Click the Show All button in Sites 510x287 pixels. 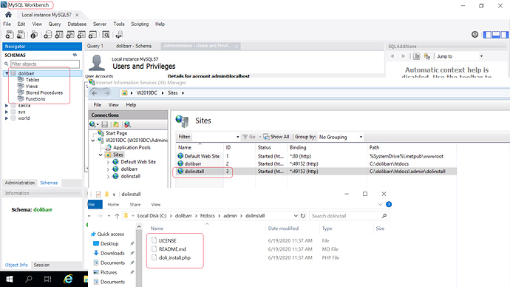tap(276, 137)
